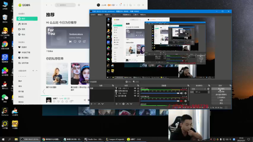Click second mixer channel volume slider
This screenshot has width=253, height=142.
160,101
